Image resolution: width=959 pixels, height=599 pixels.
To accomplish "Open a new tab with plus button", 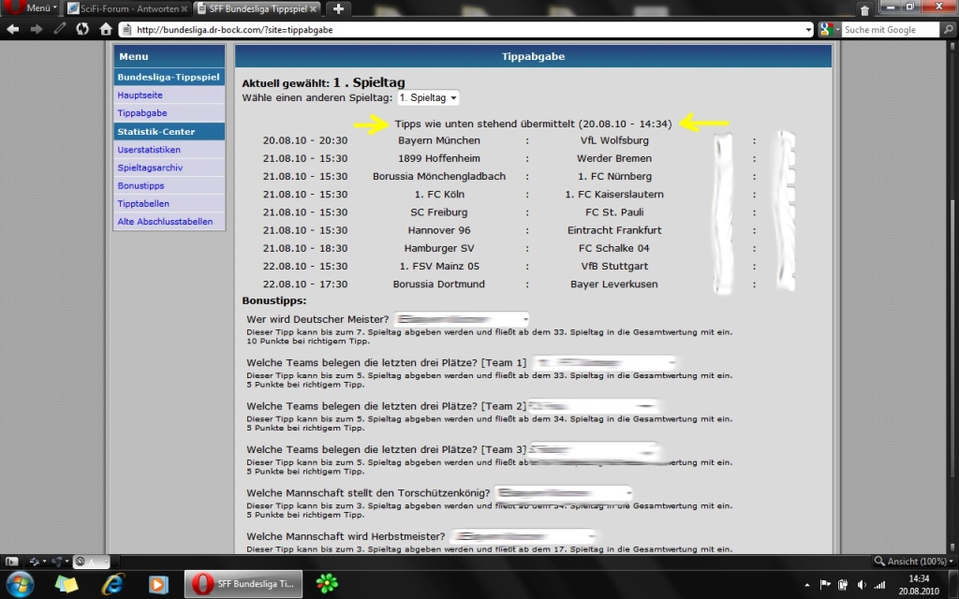I will point(338,8).
